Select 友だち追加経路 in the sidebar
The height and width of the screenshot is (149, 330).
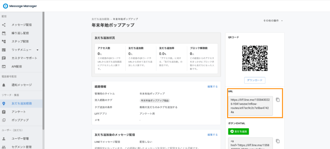22,103
